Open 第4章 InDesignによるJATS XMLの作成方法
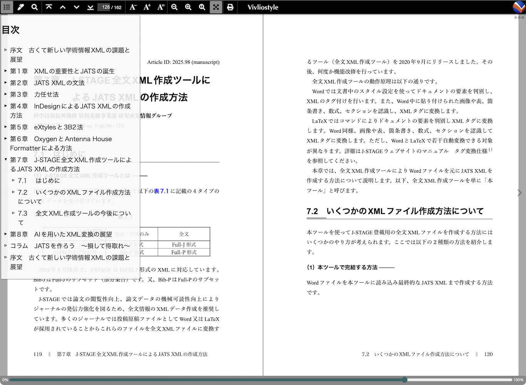The height and width of the screenshot is (385, 526). pyautogui.click(x=70, y=111)
